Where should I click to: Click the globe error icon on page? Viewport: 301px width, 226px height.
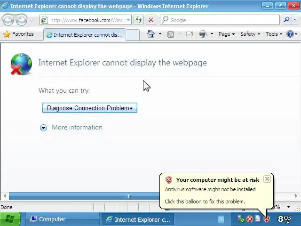point(21,64)
